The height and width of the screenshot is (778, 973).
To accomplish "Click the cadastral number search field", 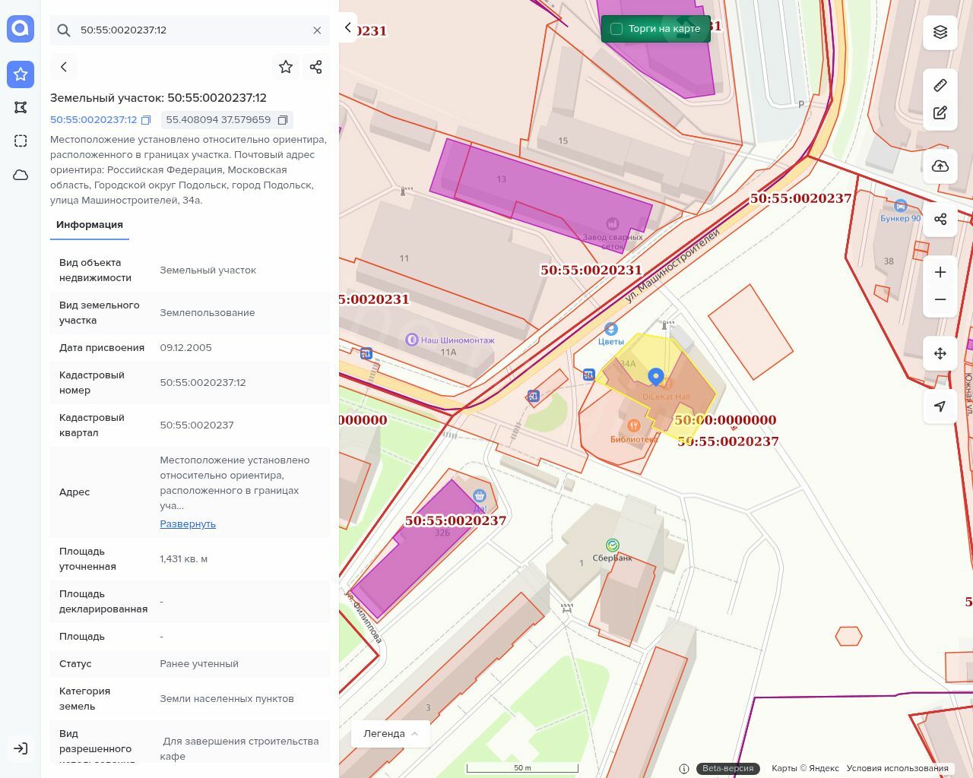I will click(x=190, y=30).
